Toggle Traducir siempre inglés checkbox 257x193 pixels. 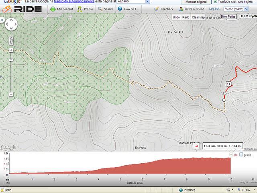[215, 2]
